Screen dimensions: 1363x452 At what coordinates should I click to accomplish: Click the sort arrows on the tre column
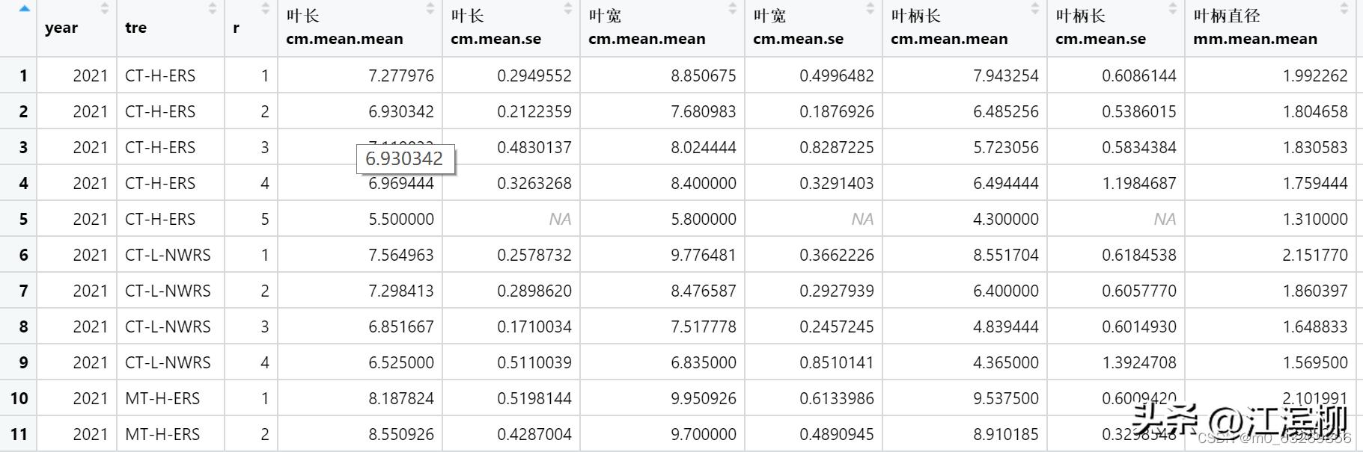pos(213,9)
